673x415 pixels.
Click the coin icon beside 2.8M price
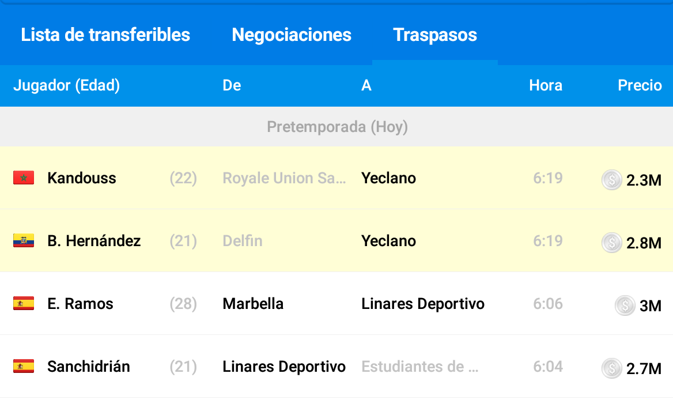pos(611,243)
